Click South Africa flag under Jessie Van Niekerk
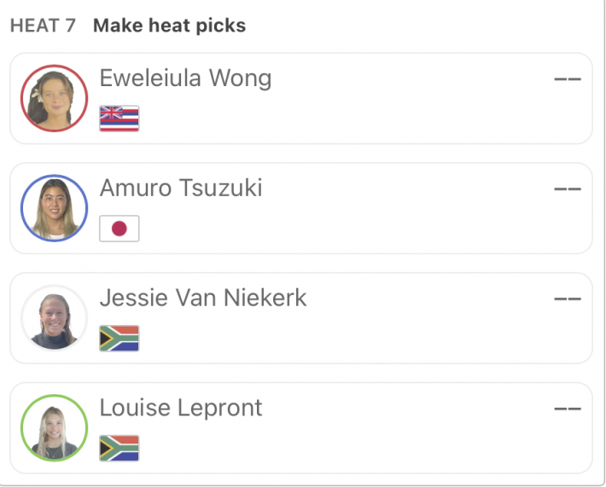 [x=119, y=339]
